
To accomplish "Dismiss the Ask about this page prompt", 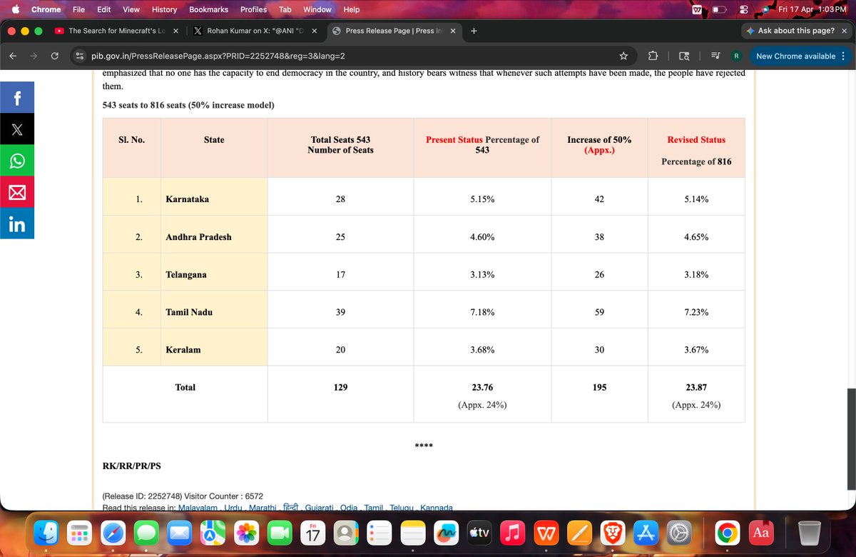I will pyautogui.click(x=845, y=31).
